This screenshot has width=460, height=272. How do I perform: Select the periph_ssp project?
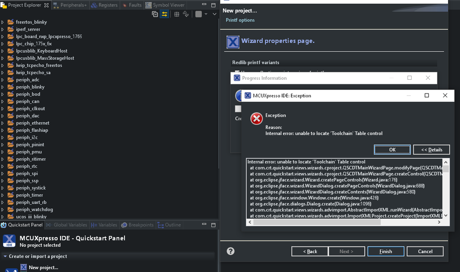pos(27,181)
